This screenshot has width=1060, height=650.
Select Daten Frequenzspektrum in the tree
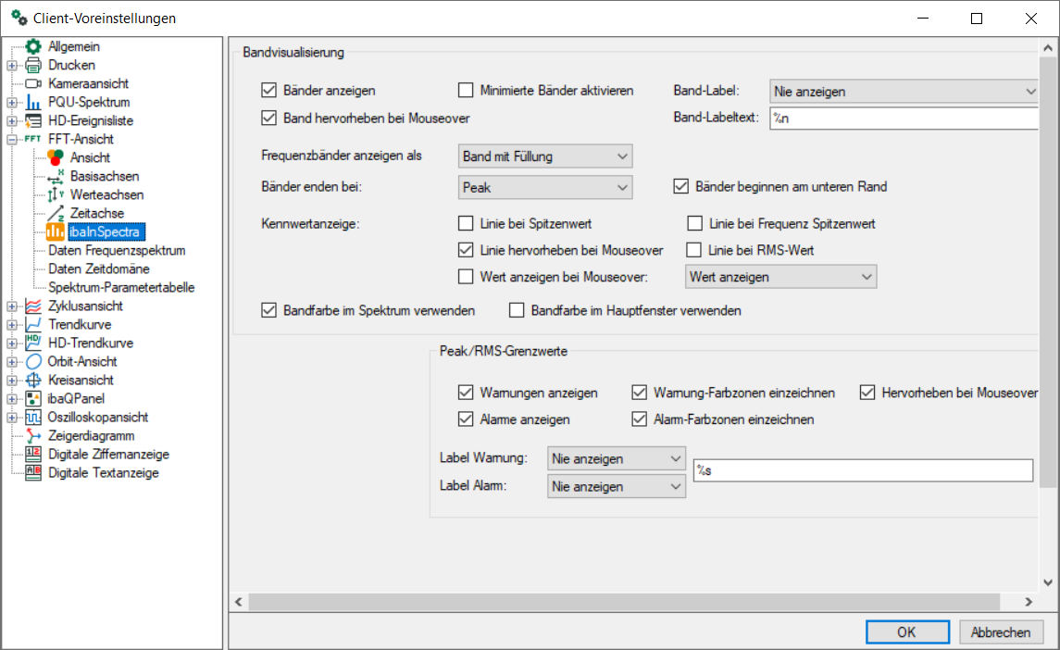point(117,250)
